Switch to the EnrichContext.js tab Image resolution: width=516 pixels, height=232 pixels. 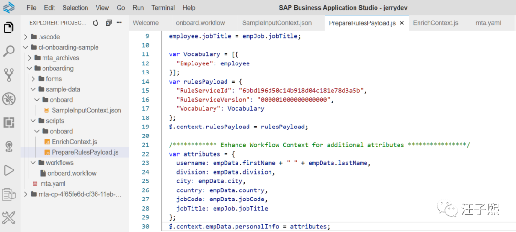[x=435, y=23]
